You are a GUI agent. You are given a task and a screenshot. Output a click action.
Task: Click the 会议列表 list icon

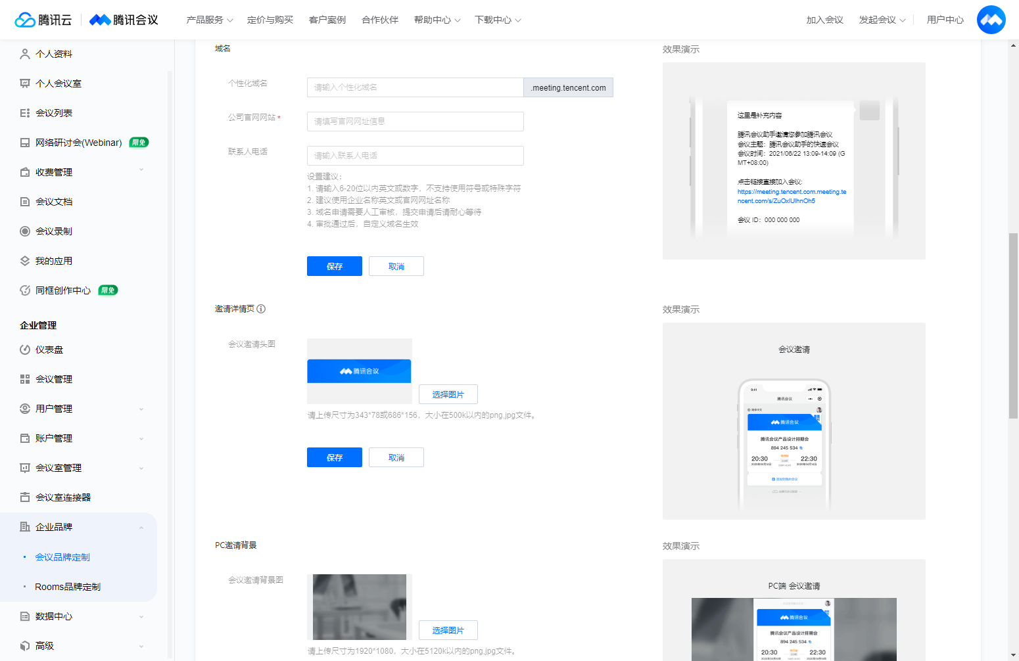click(25, 113)
